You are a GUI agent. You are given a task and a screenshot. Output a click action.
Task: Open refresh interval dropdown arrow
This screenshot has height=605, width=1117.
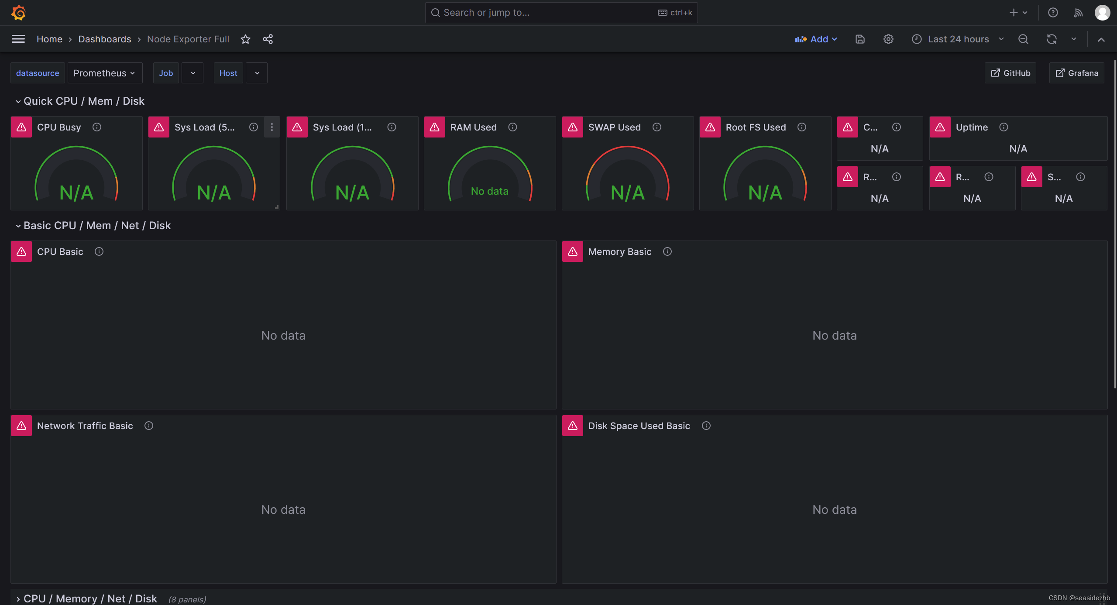click(x=1074, y=39)
